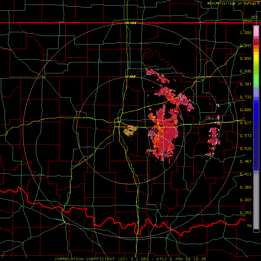
Task: Click the 0.947 legend value
Action: 246,46
